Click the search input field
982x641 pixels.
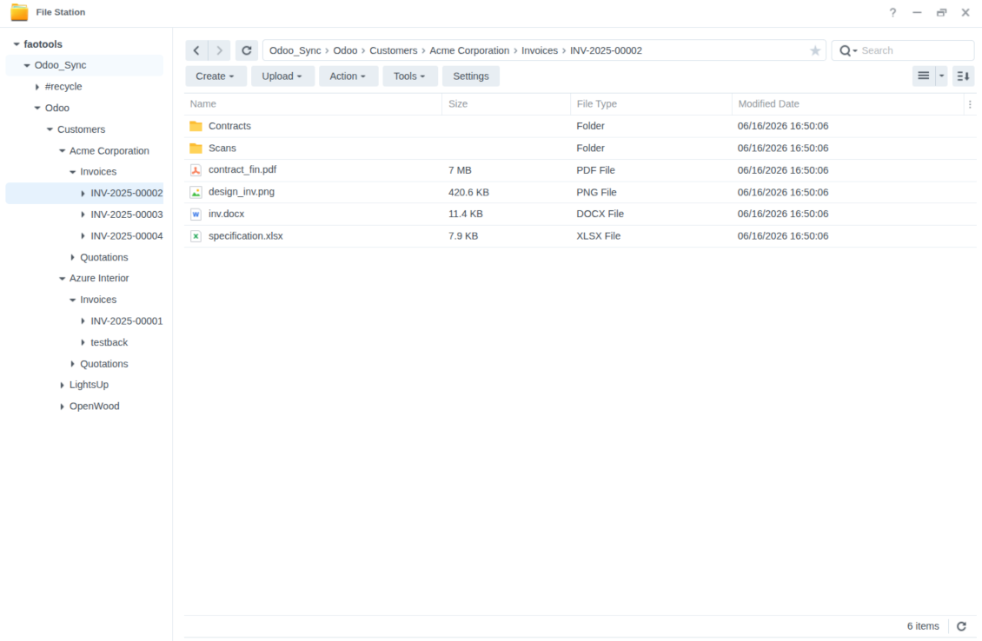[914, 50]
